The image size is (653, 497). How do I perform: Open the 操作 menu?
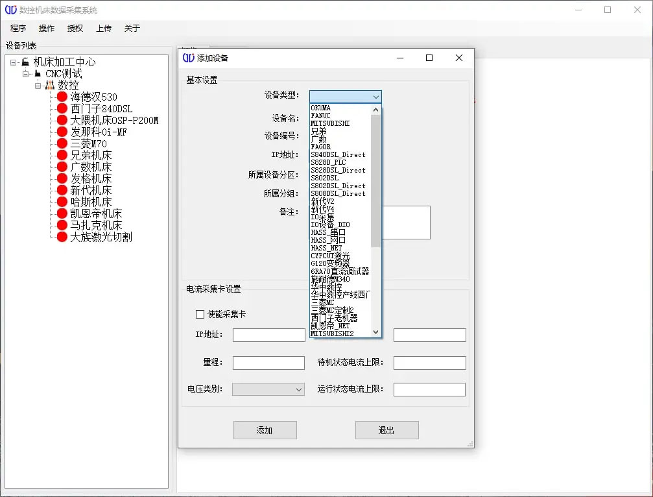[x=47, y=29]
